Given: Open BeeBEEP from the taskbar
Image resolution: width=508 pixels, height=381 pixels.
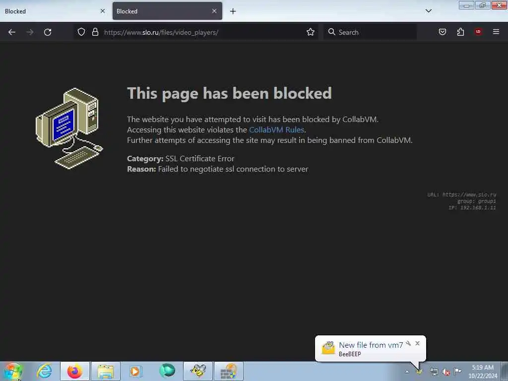Looking at the screenshot, I should (198, 371).
